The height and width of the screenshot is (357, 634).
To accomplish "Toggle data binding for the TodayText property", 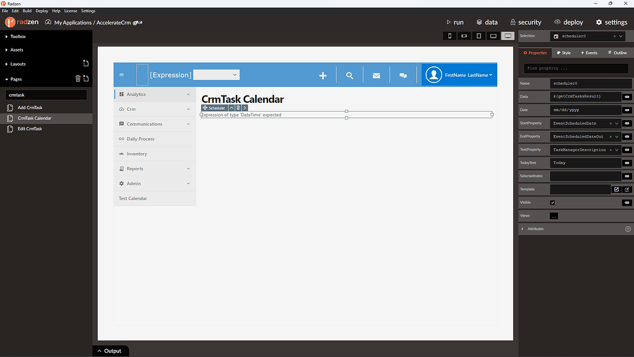I will click(x=626, y=162).
